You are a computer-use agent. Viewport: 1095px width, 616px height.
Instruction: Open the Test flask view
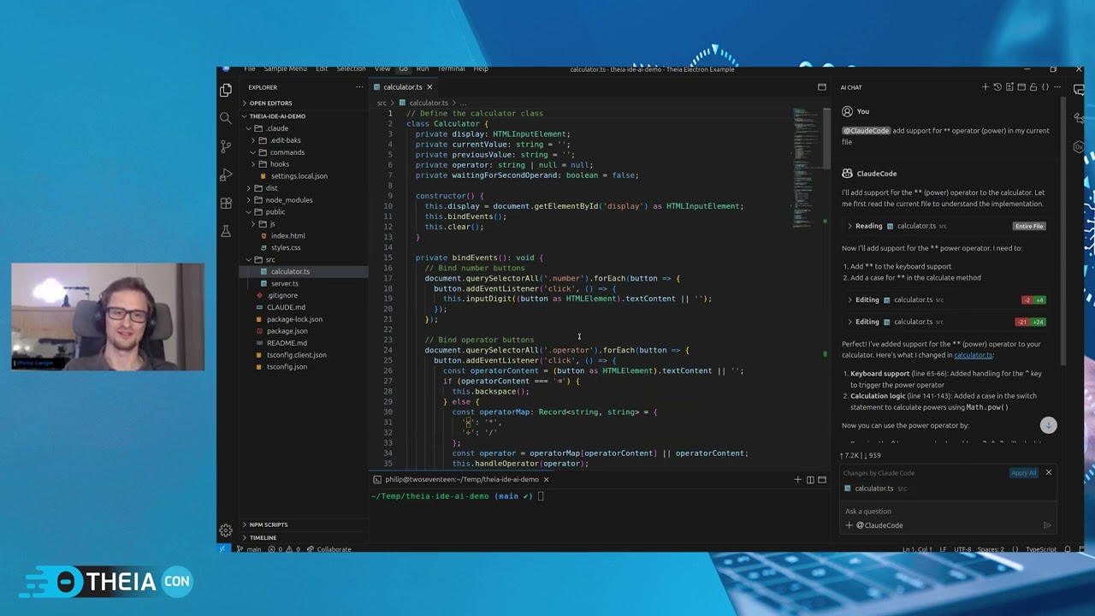[226, 231]
